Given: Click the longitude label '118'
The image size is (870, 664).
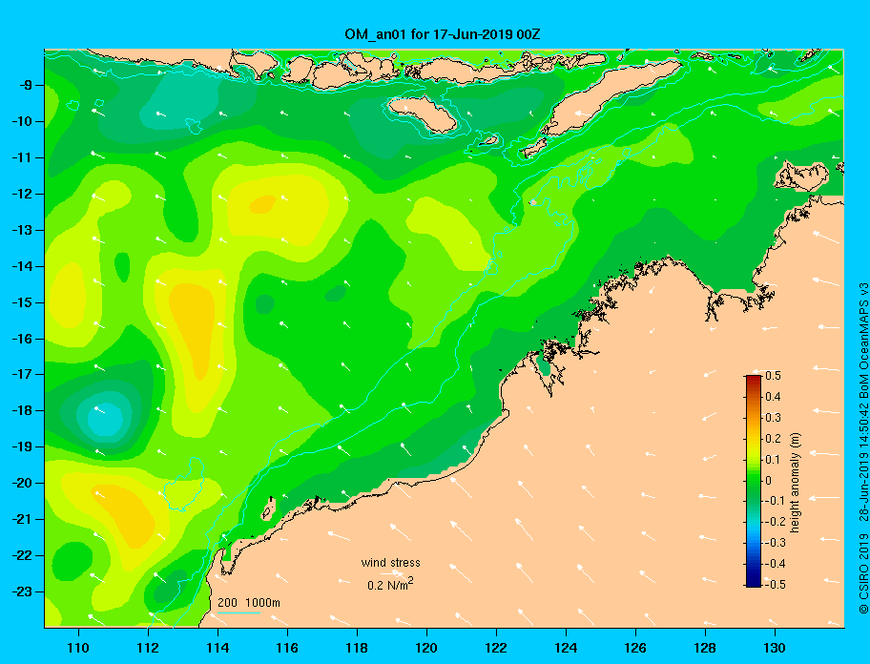Looking at the screenshot, I should 357,648.
